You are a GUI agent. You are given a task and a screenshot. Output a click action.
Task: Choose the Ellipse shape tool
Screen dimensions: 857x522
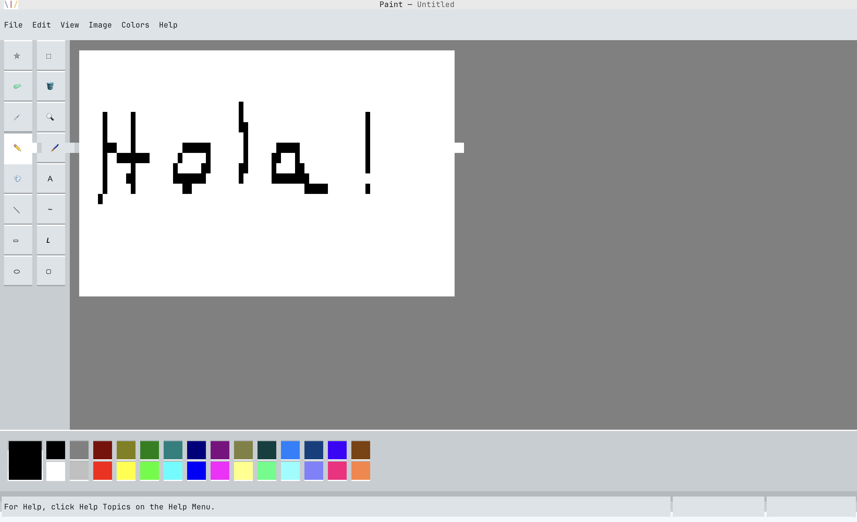[17, 271]
